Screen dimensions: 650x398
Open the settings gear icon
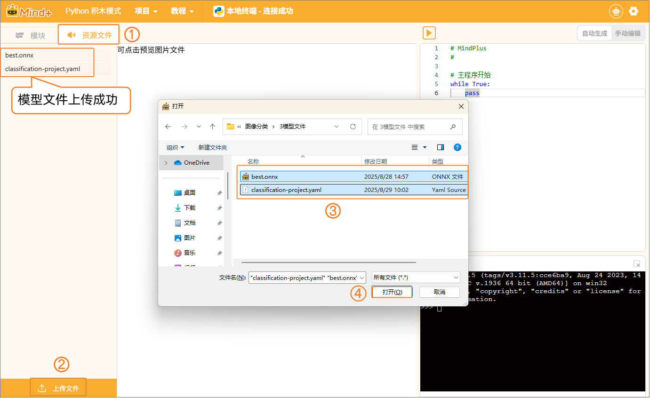(634, 11)
